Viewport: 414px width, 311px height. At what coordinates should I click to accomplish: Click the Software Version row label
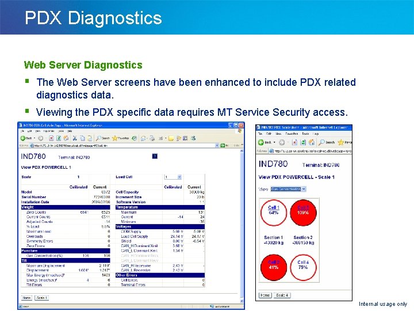(x=131, y=202)
